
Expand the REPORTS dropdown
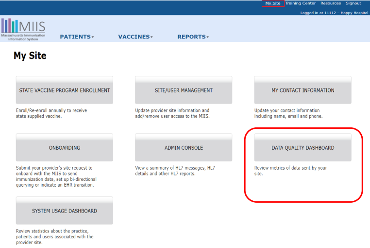click(193, 37)
